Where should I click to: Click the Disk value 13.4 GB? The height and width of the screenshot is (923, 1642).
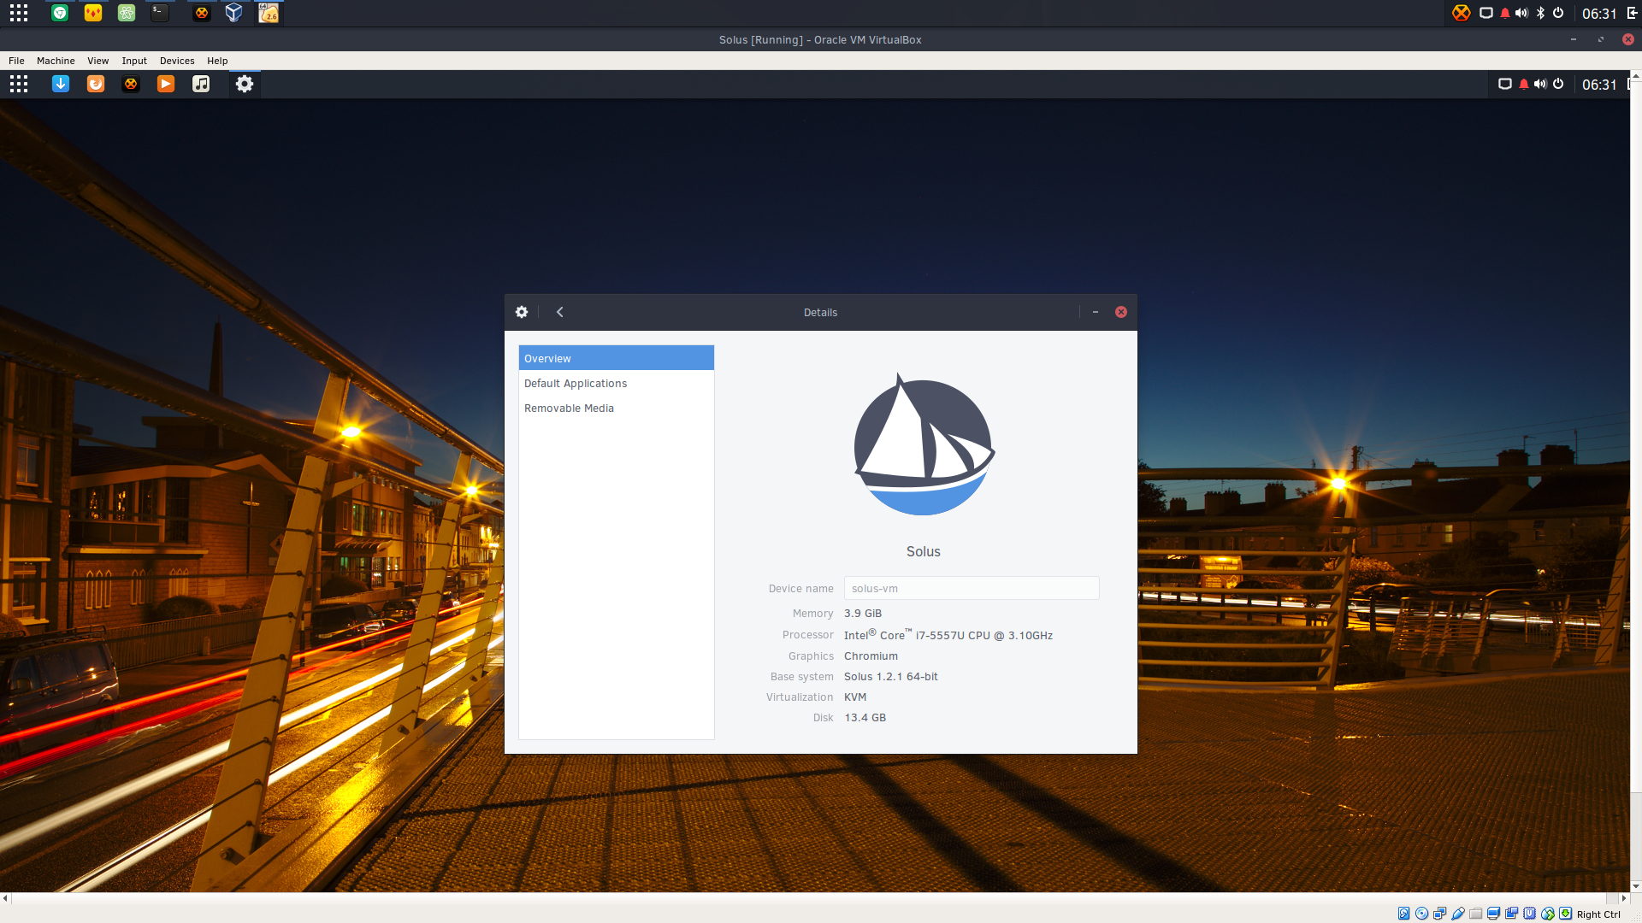(865, 717)
